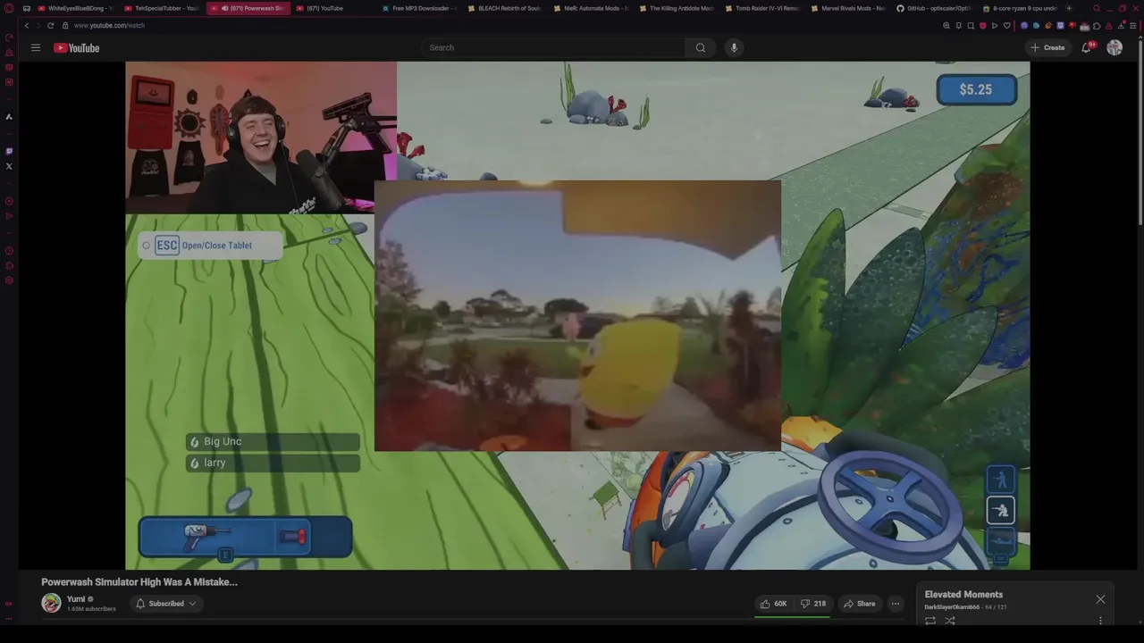Click the video player area
This screenshot has height=643, width=1144.
pos(577,315)
